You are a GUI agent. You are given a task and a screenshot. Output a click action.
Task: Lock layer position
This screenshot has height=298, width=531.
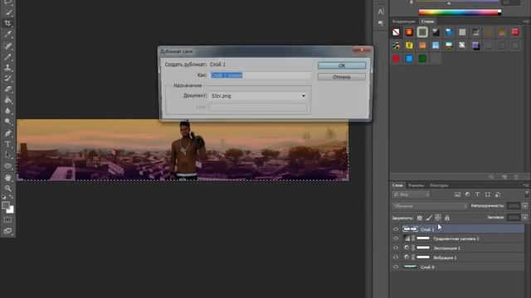[438, 218]
